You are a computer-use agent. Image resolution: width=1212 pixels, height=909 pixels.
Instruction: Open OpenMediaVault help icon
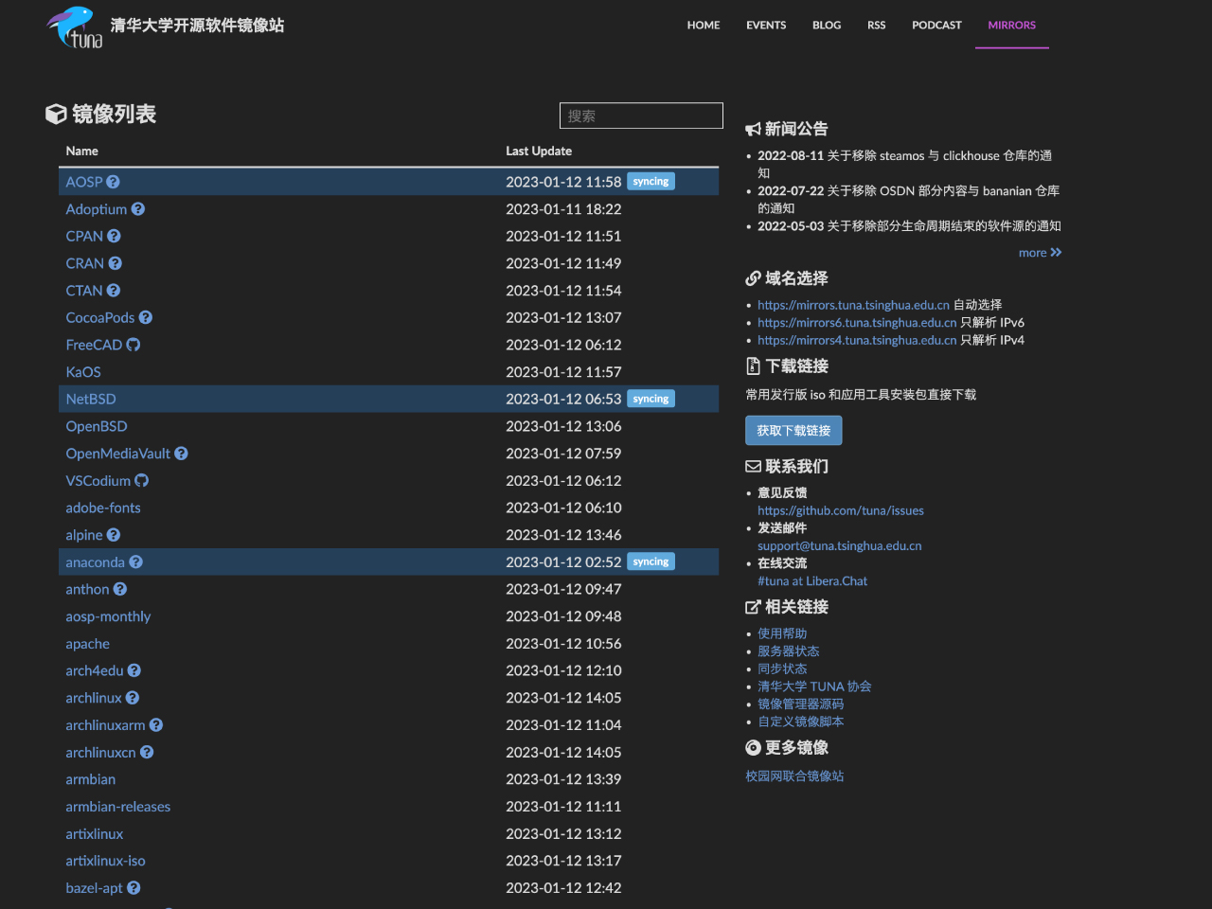(181, 454)
